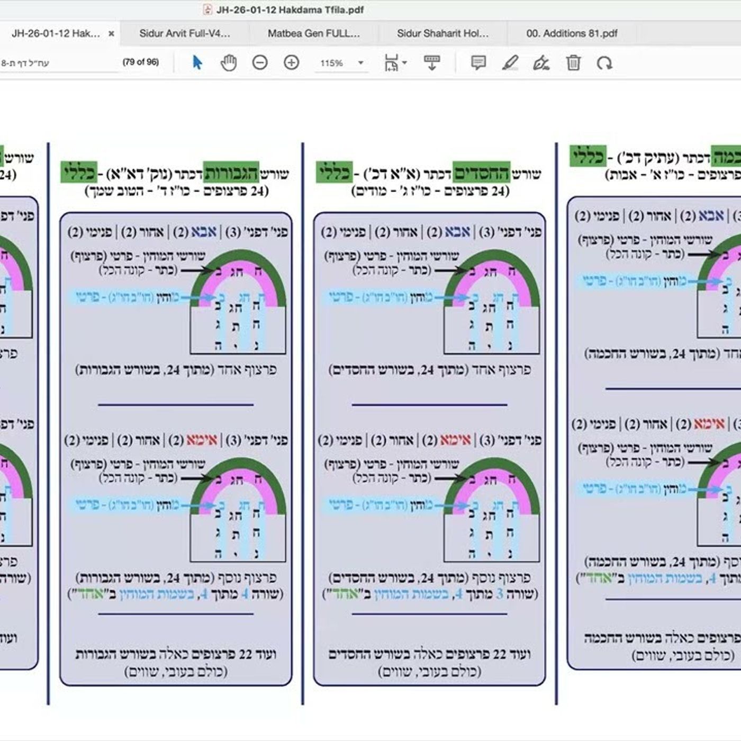Click the line ending with הטוב שמך
The height and width of the screenshot is (741, 741).
[177, 191]
